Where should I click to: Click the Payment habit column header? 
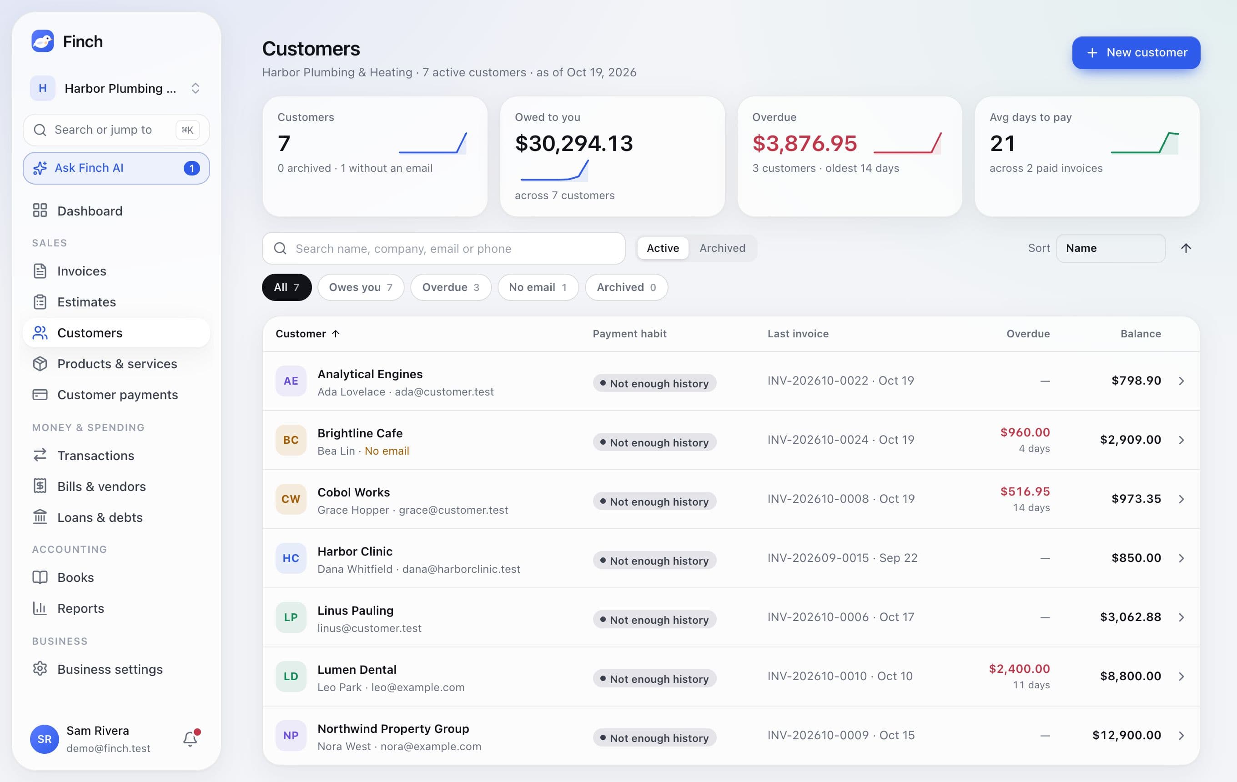tap(629, 334)
